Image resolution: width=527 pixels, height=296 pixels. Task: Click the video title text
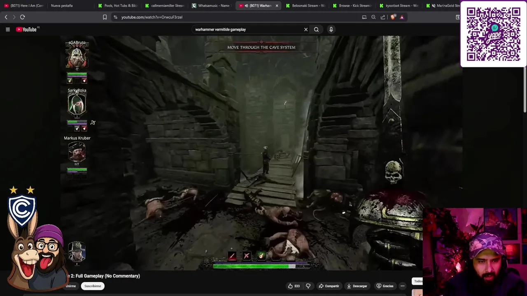click(x=105, y=276)
